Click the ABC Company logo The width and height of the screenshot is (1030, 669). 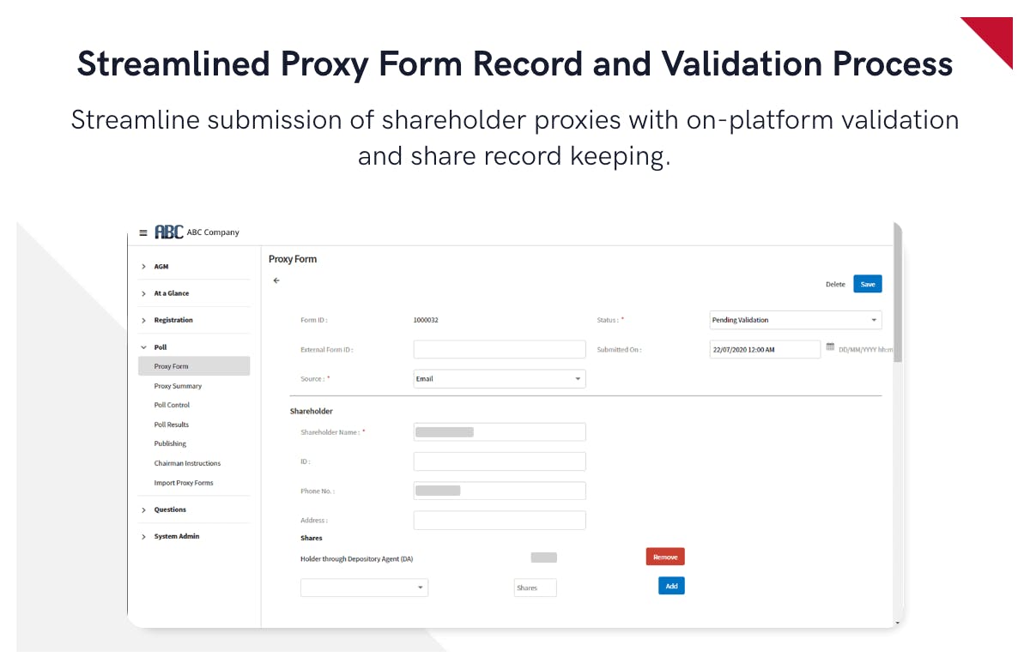tap(169, 232)
